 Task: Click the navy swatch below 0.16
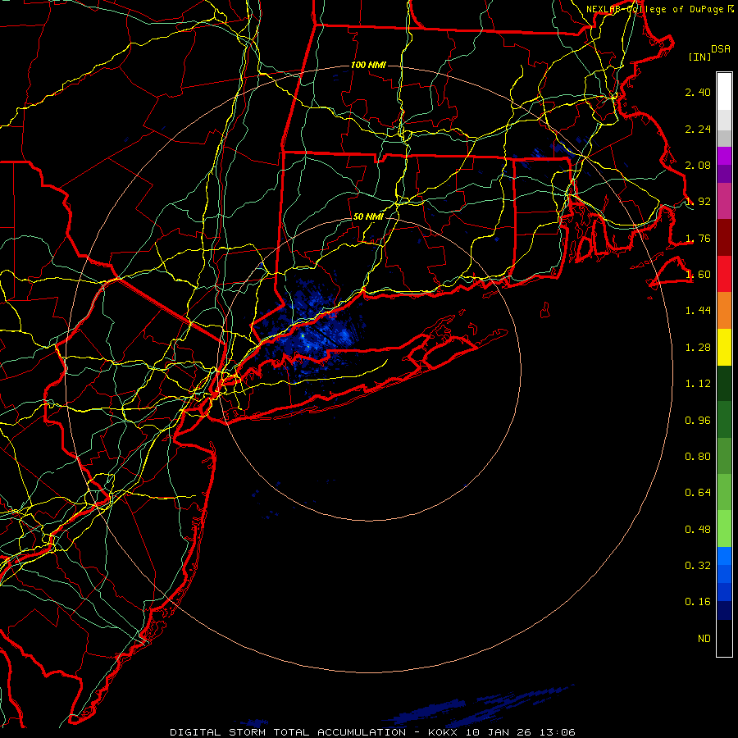724,610
